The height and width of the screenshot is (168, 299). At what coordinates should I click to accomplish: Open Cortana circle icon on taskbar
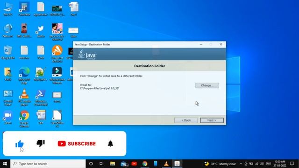point(91,164)
